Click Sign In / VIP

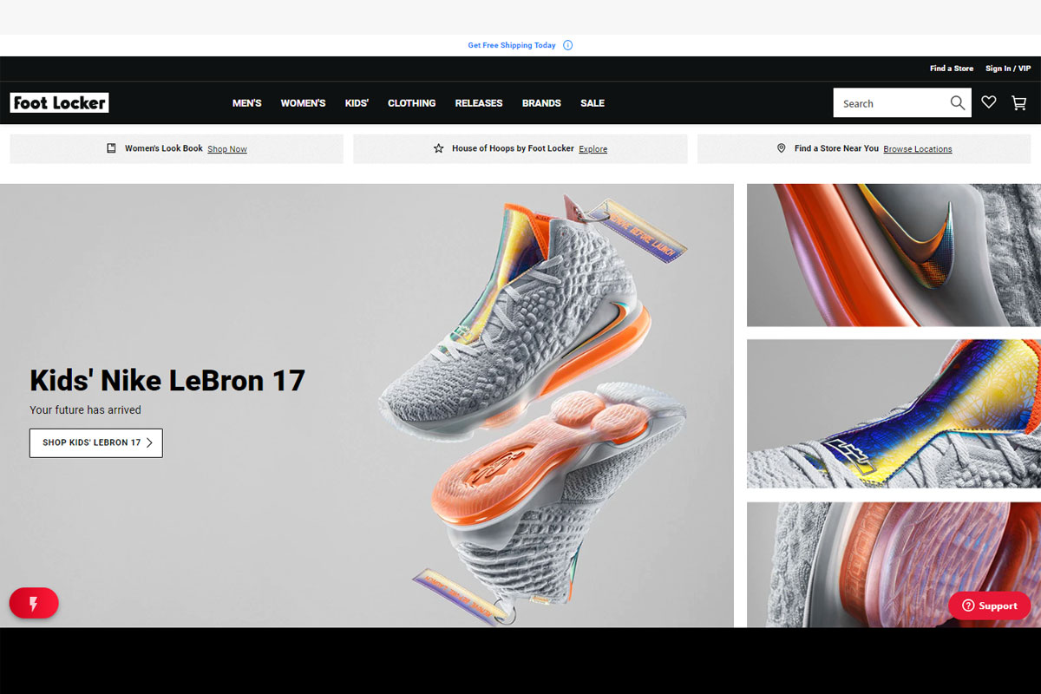coord(1008,68)
